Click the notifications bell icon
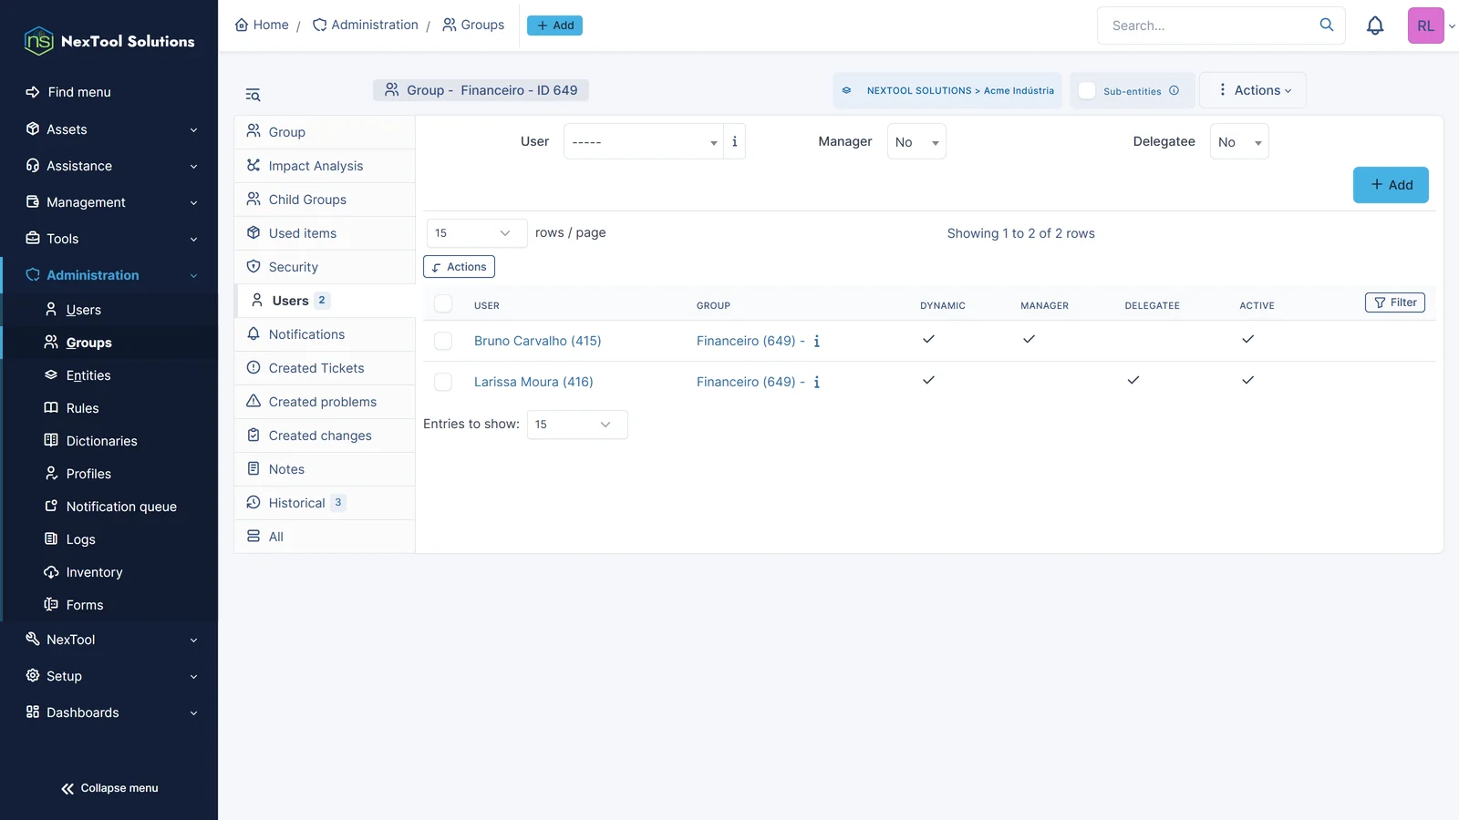The image size is (1459, 820). point(1375,26)
